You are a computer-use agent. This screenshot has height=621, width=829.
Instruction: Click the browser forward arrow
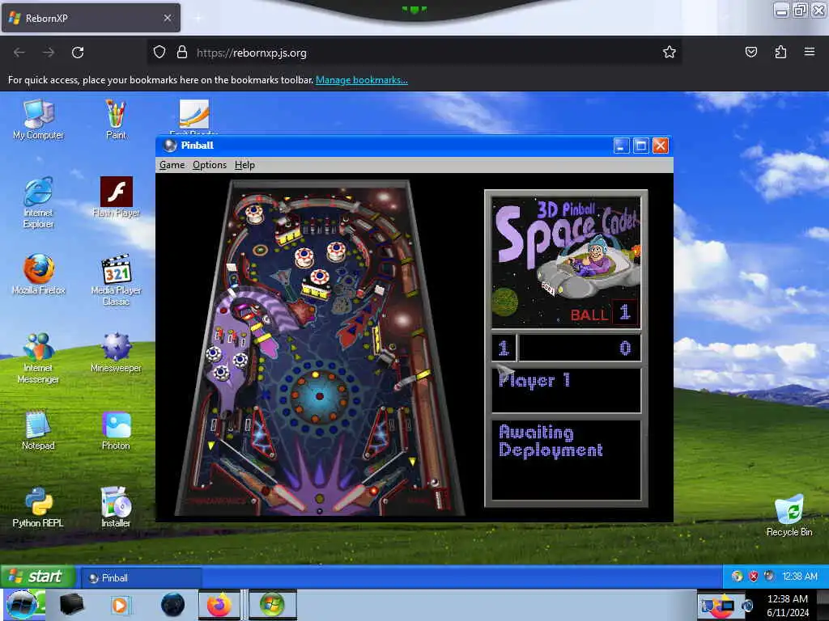pyautogui.click(x=48, y=53)
